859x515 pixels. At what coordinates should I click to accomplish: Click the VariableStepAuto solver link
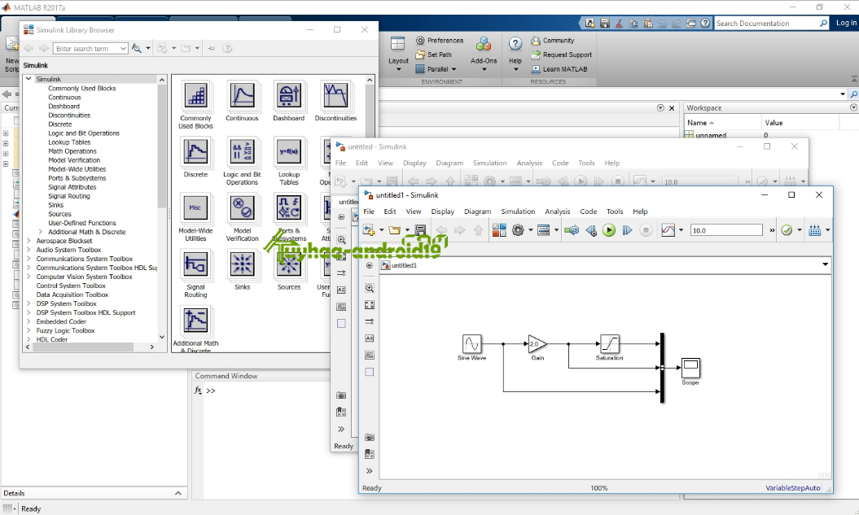pos(793,488)
